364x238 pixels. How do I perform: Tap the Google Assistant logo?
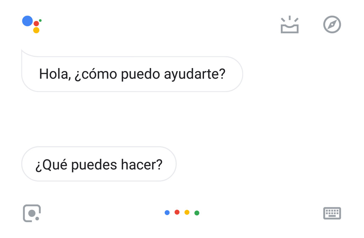click(32, 24)
